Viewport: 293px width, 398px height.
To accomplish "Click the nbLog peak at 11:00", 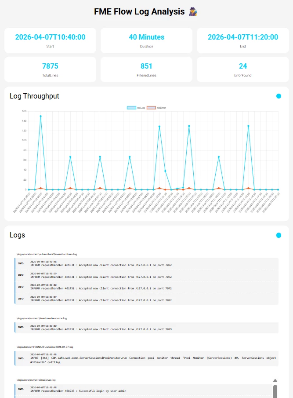I will point(159,126).
